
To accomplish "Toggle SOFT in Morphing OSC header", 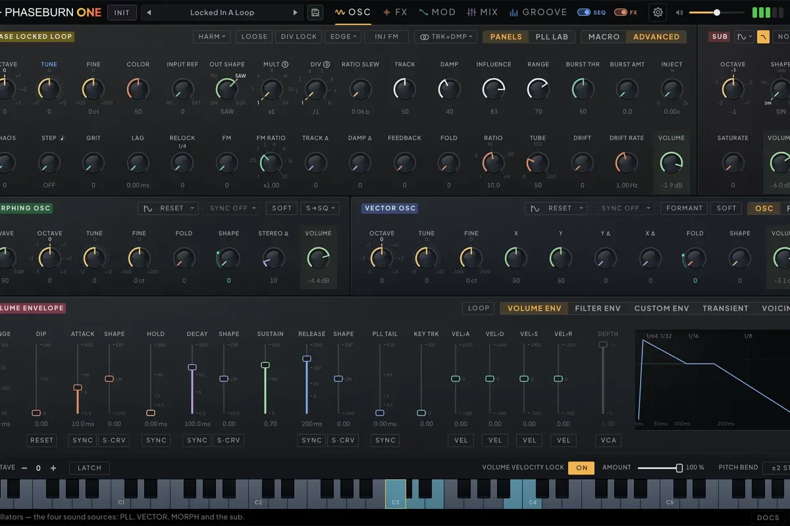I will tap(282, 208).
